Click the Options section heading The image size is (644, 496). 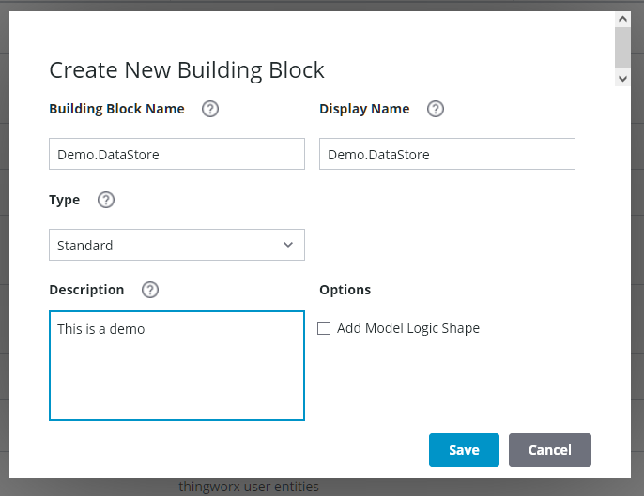(345, 290)
